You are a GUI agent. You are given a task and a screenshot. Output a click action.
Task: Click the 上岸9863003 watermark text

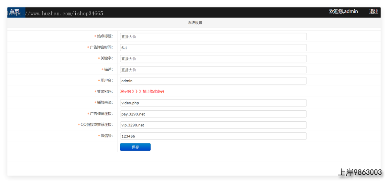click(x=360, y=172)
